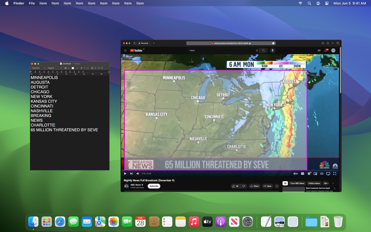This screenshot has width=371, height=232.
Task: Align text right in TextEdit
Action: click(x=99, y=68)
